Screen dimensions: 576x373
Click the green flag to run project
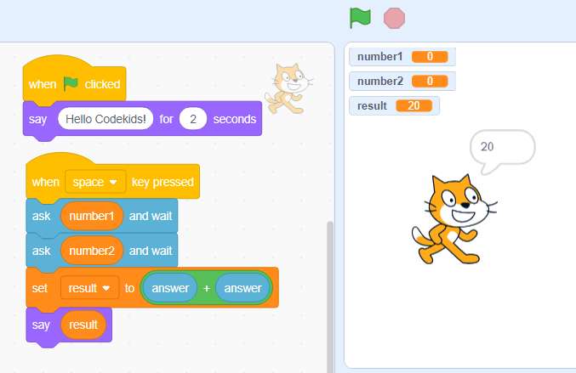[x=360, y=18]
